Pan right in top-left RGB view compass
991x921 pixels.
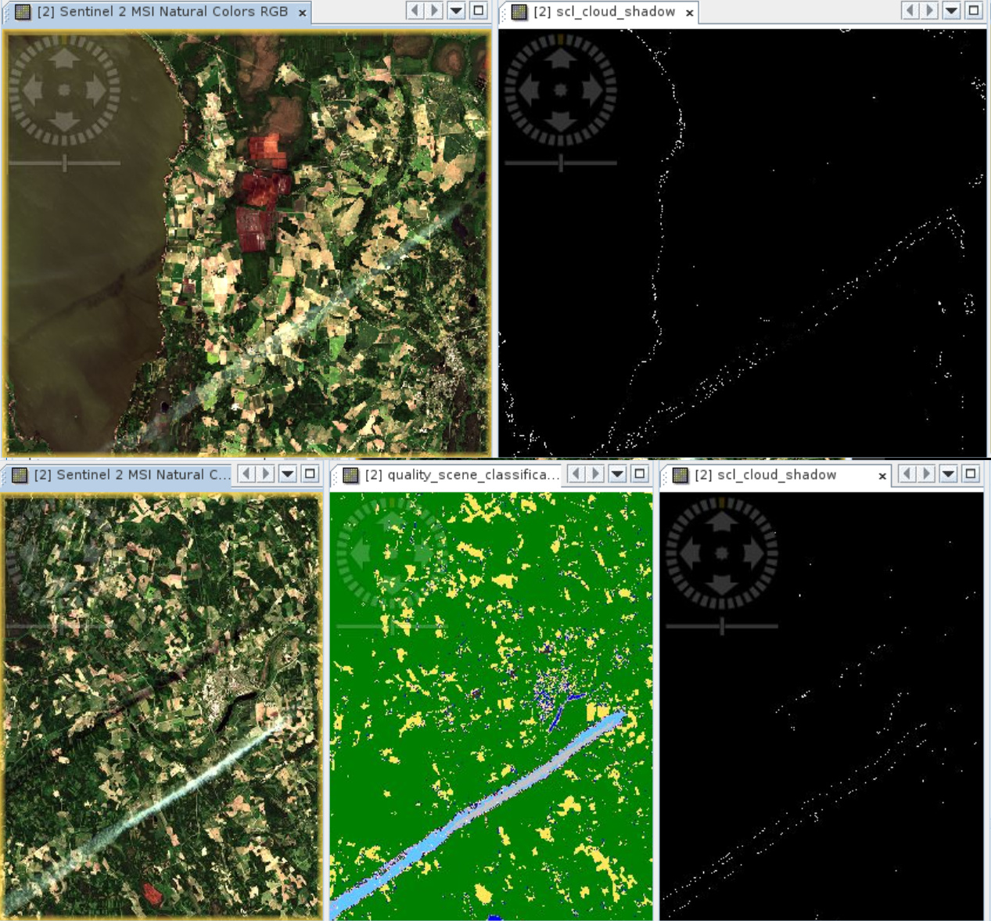97,91
